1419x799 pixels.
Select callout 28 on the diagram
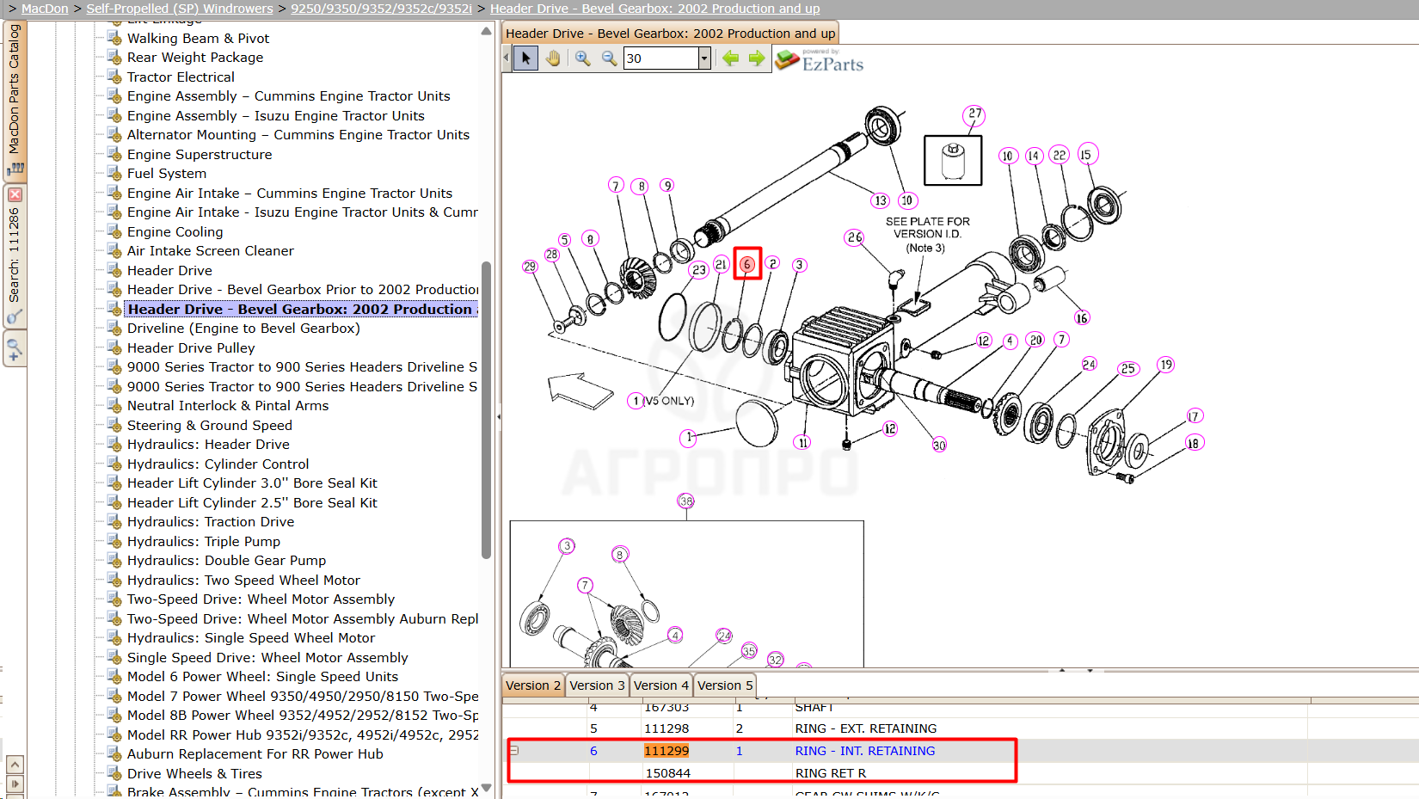552,255
